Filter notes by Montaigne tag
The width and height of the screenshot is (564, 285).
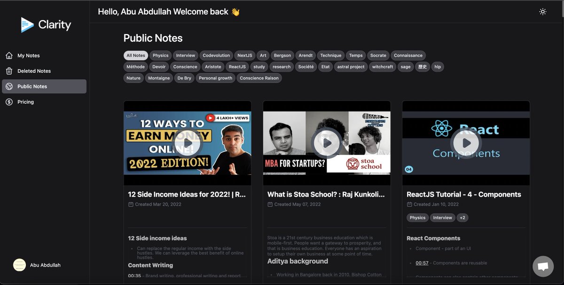pyautogui.click(x=159, y=78)
